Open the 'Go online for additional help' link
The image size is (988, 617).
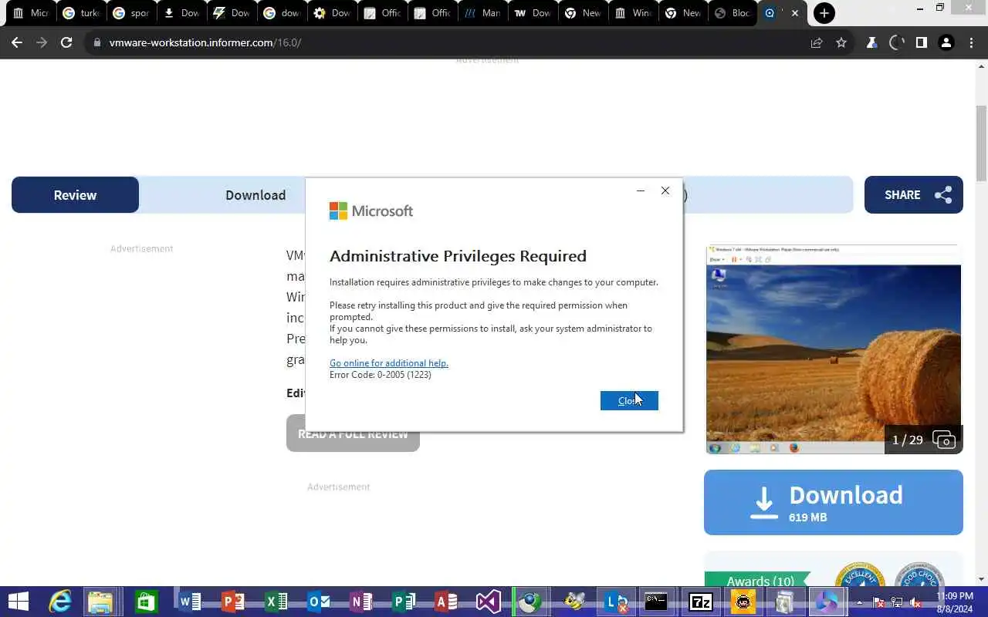[x=388, y=363]
